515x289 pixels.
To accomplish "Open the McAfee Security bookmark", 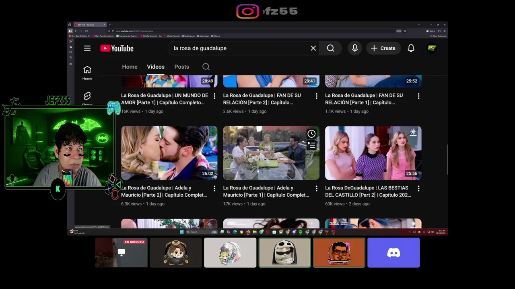I will click(172, 36).
